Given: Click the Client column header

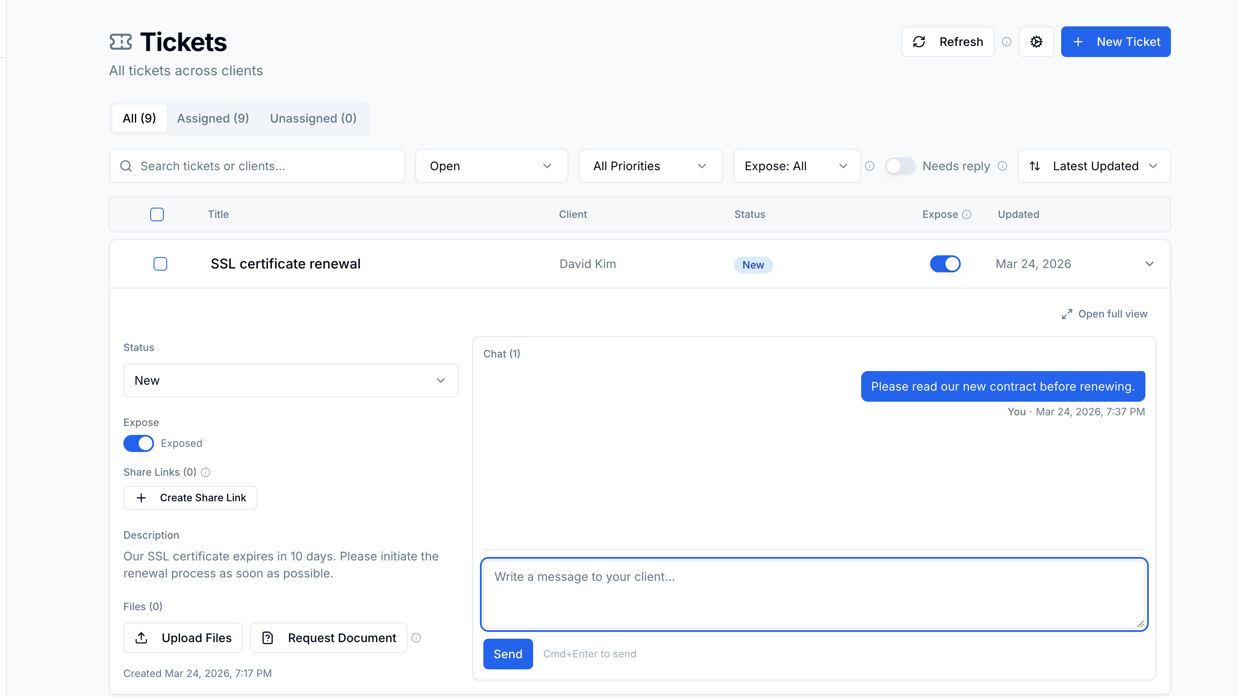Looking at the screenshot, I should click(x=572, y=214).
